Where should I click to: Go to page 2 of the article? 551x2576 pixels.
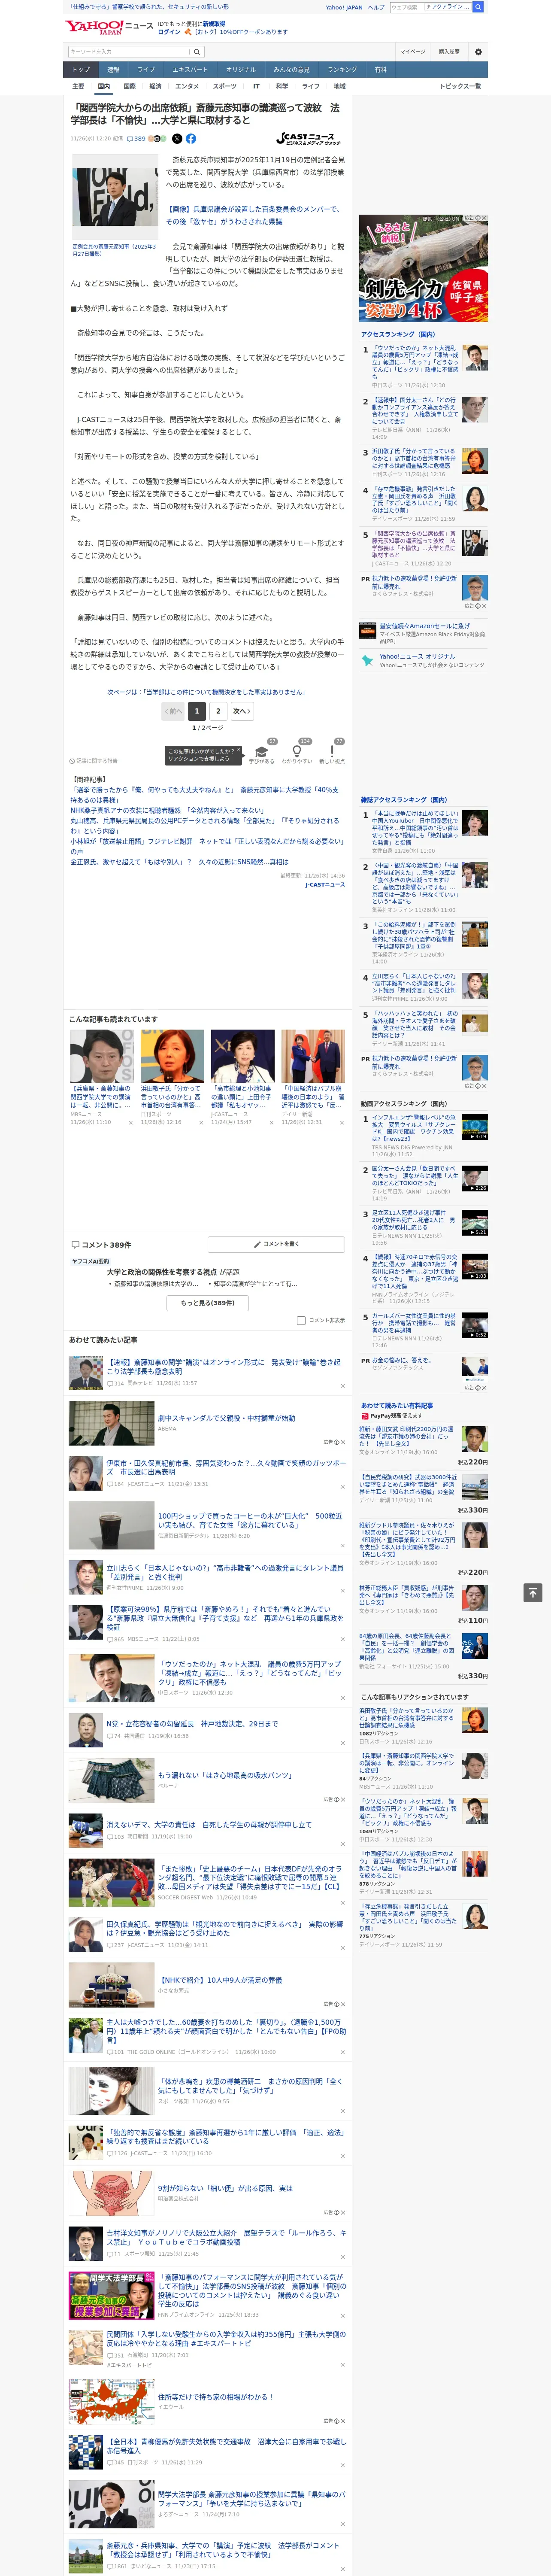click(x=218, y=711)
